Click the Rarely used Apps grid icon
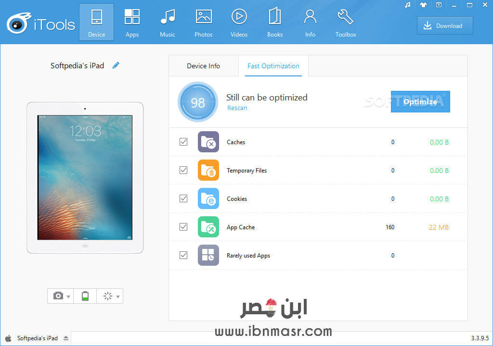The image size is (493, 346). click(208, 255)
